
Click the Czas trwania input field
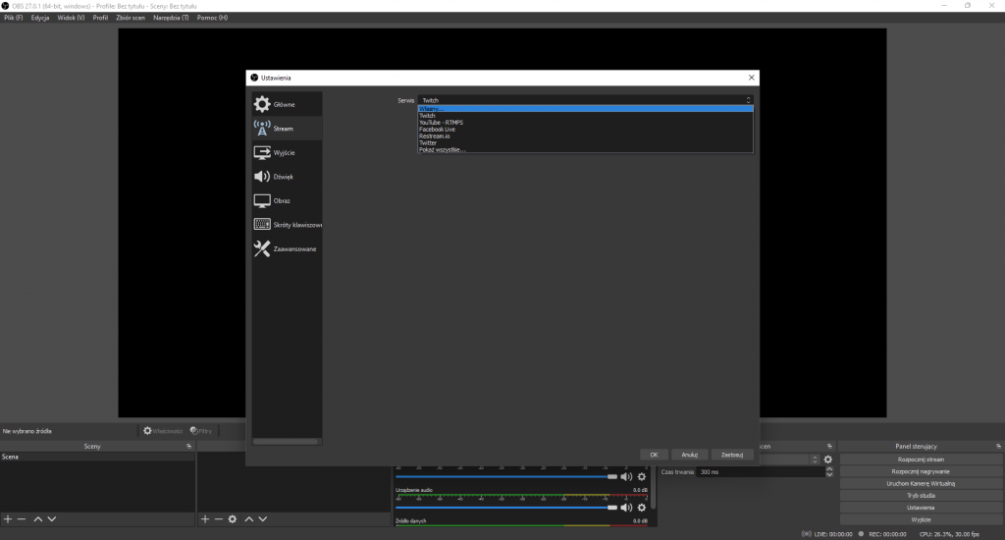coord(756,471)
